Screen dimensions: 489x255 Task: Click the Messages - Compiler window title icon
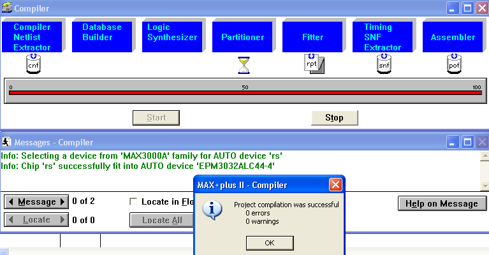click(6, 142)
